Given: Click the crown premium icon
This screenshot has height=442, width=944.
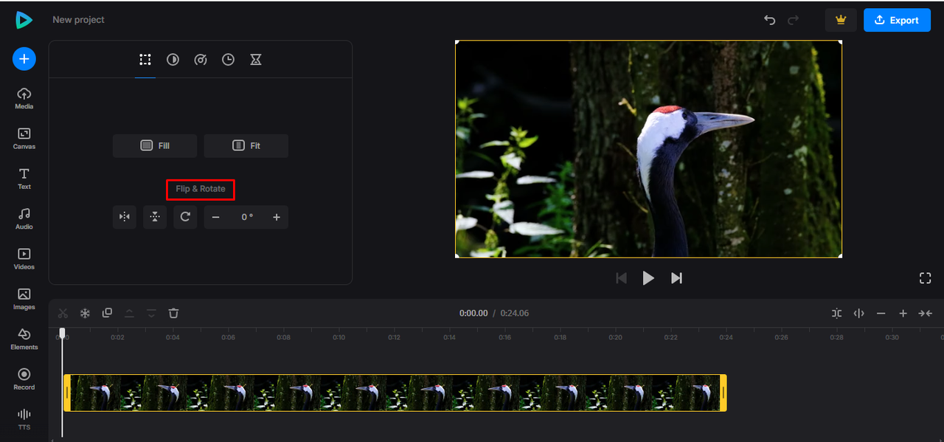Looking at the screenshot, I should coord(840,20).
